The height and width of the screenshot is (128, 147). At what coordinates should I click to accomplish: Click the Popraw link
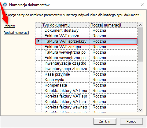coord(9,26)
